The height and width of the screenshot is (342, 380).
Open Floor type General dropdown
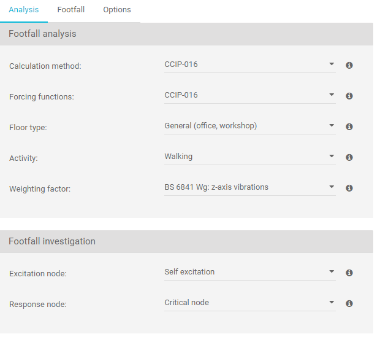point(249,126)
